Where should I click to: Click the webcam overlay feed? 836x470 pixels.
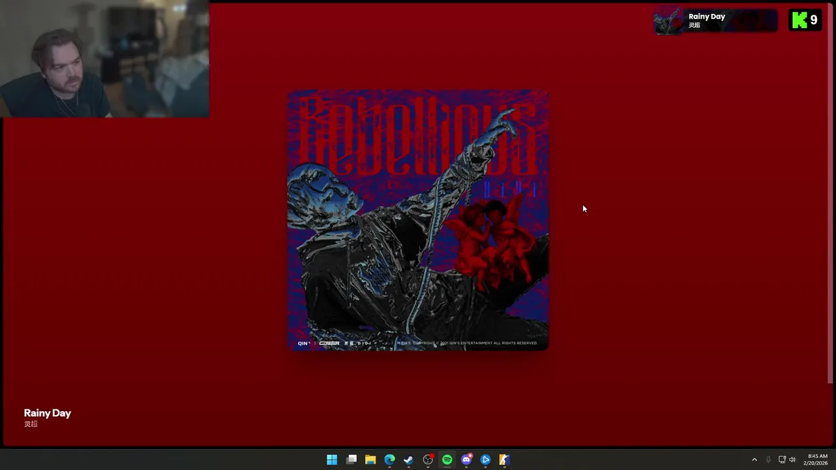pyautogui.click(x=104, y=59)
